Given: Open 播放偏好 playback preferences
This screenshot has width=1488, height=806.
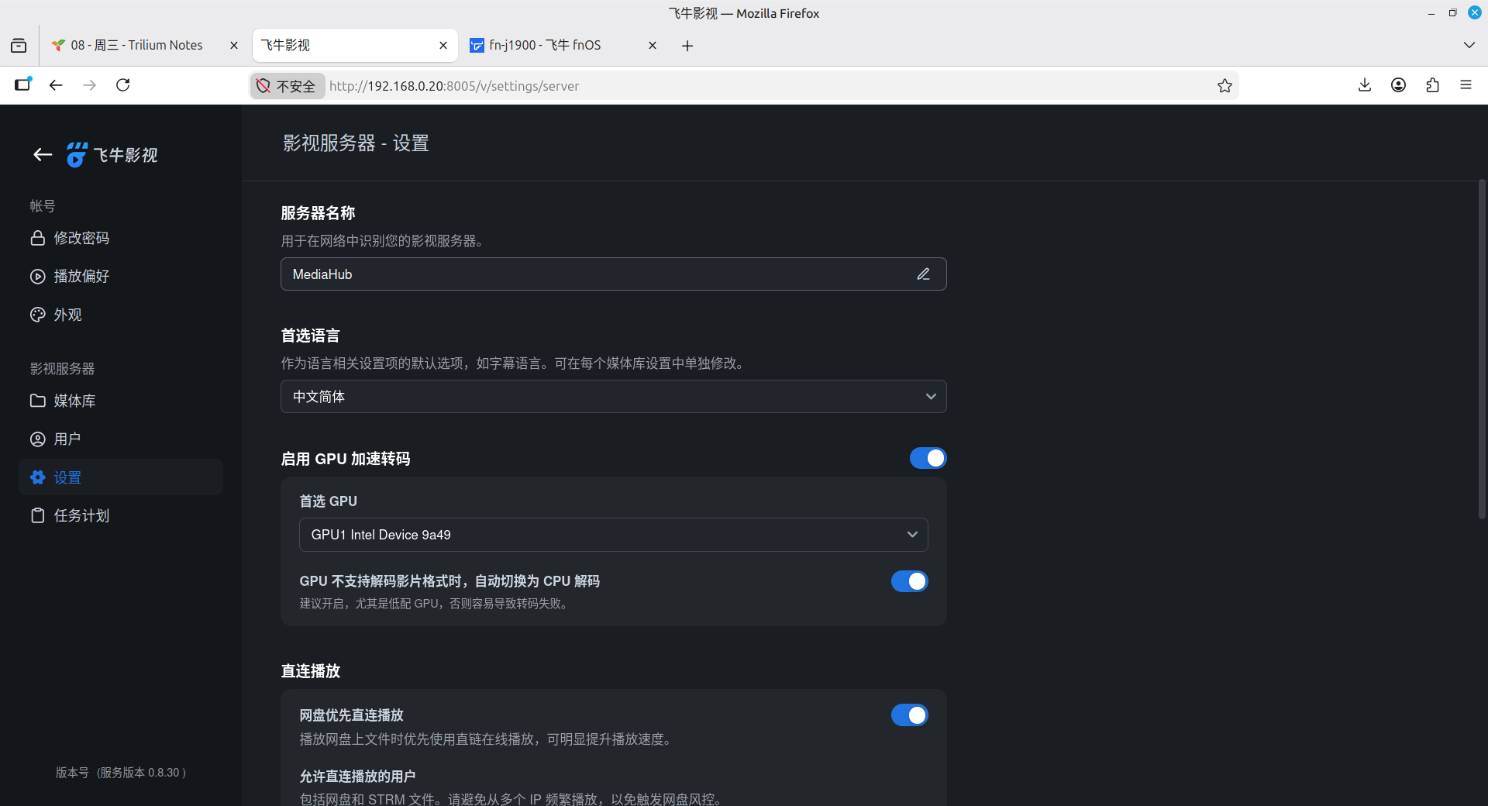Looking at the screenshot, I should (81, 277).
